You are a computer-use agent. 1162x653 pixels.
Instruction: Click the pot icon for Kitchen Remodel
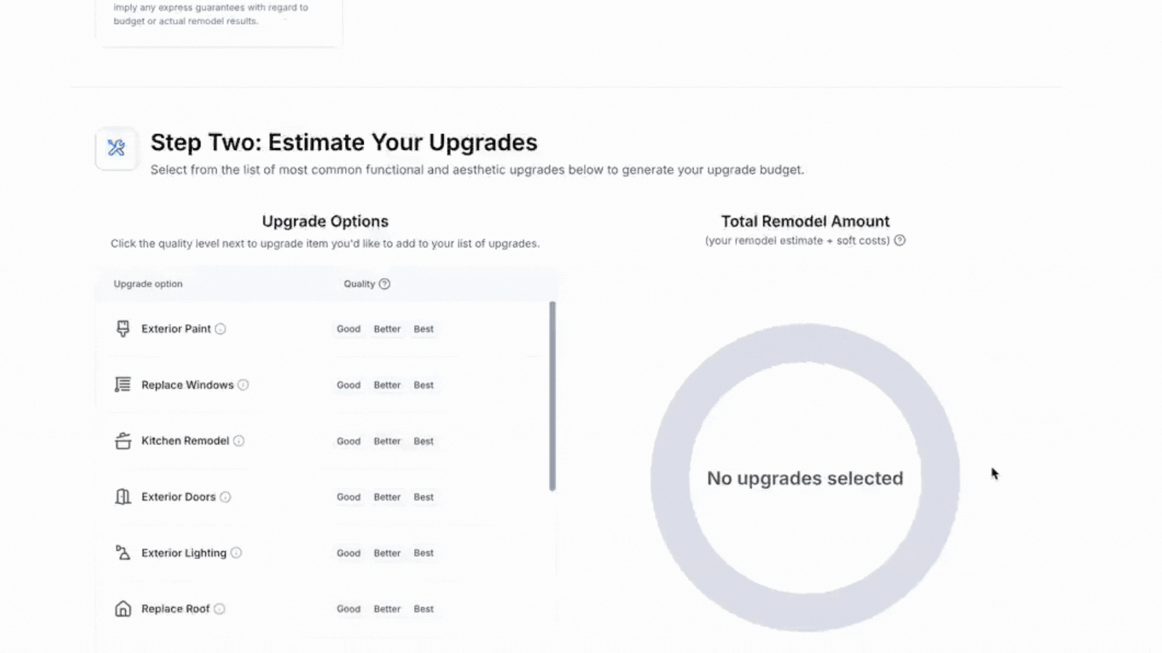pyautogui.click(x=123, y=441)
